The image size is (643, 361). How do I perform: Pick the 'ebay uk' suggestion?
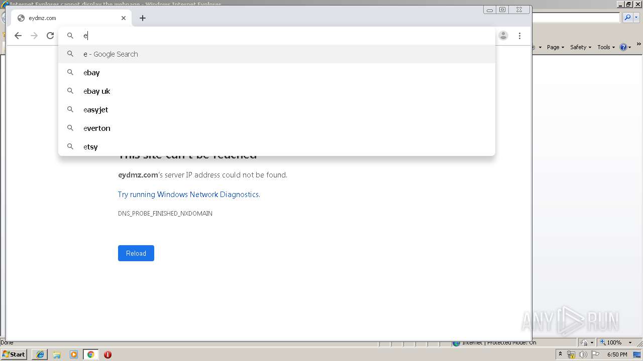click(x=277, y=91)
